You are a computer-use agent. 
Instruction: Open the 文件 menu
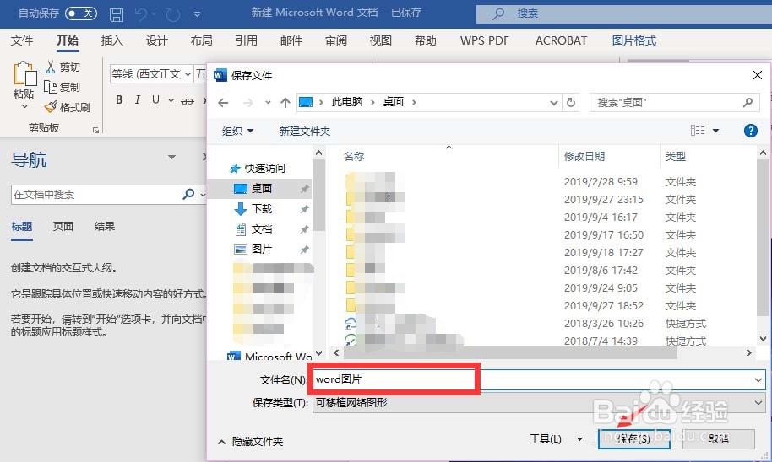coord(22,40)
